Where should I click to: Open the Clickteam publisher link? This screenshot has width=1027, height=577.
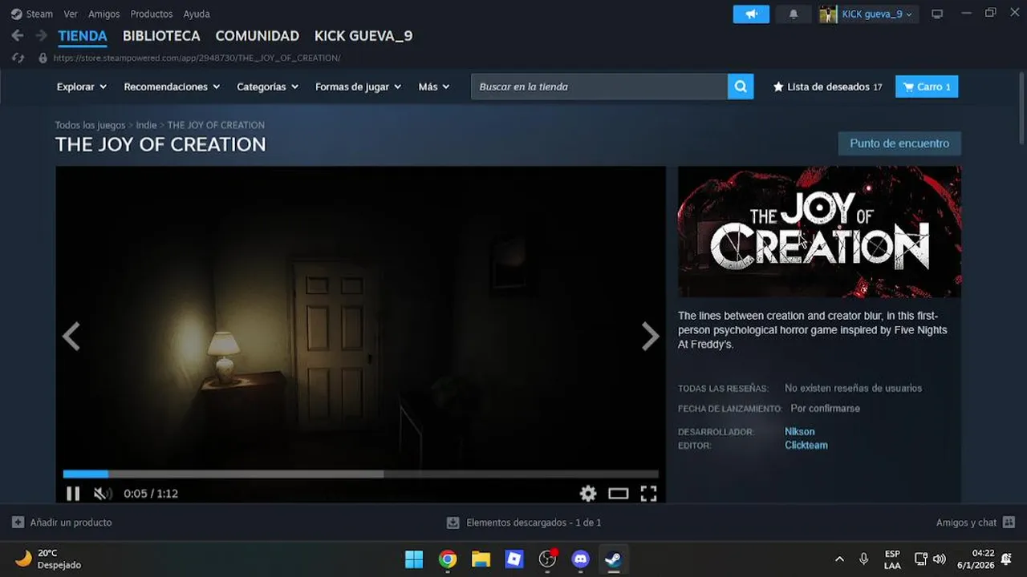[806, 446]
